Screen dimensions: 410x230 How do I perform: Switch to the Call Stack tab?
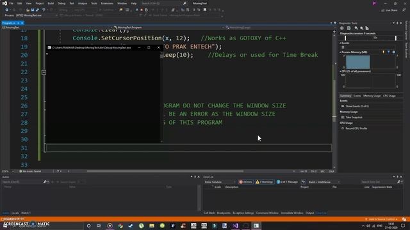(209, 213)
